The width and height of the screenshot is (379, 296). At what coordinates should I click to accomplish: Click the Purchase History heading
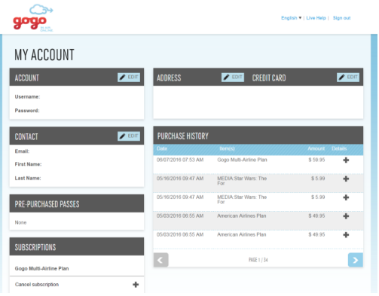pyautogui.click(x=183, y=136)
